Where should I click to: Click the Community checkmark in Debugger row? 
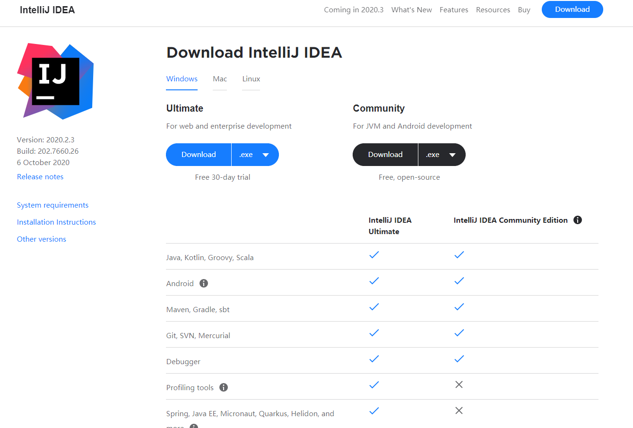coord(459,359)
